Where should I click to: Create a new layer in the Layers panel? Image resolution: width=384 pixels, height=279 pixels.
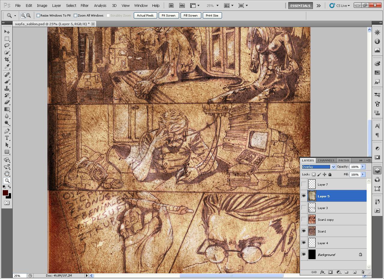[x=355, y=272]
